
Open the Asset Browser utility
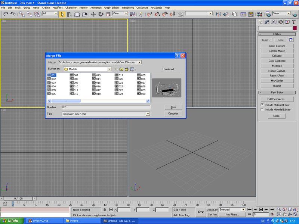coord(277,46)
